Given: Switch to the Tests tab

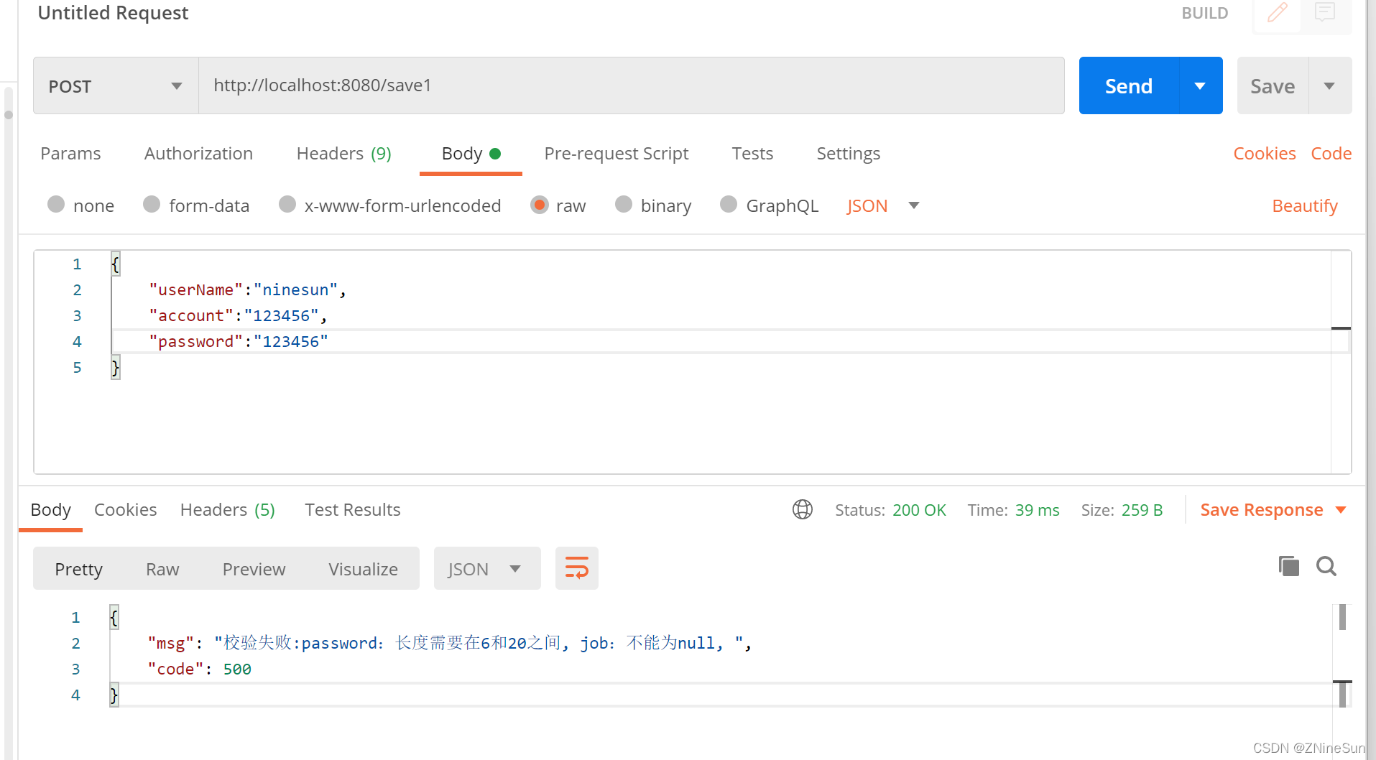Looking at the screenshot, I should click(752, 154).
